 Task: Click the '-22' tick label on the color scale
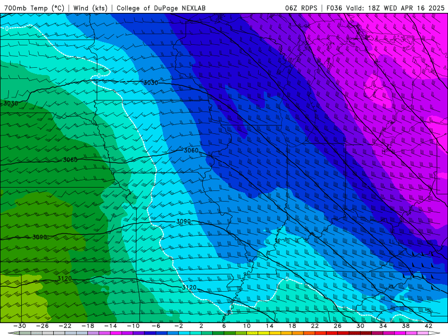tap(65, 326)
